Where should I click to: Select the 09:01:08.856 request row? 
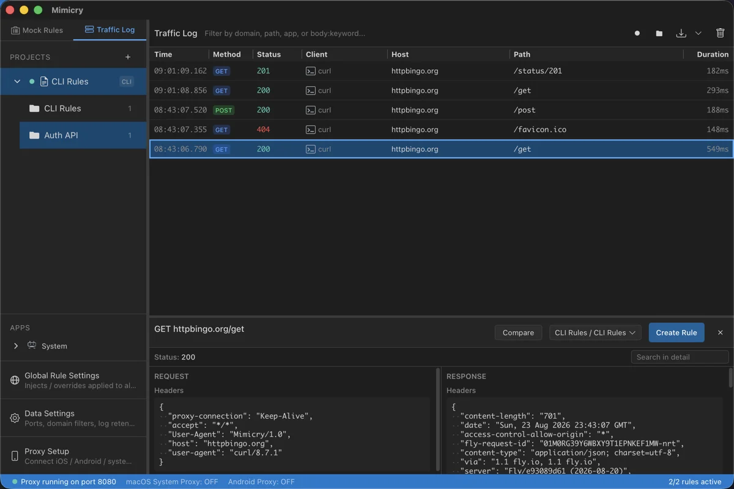[441, 90]
